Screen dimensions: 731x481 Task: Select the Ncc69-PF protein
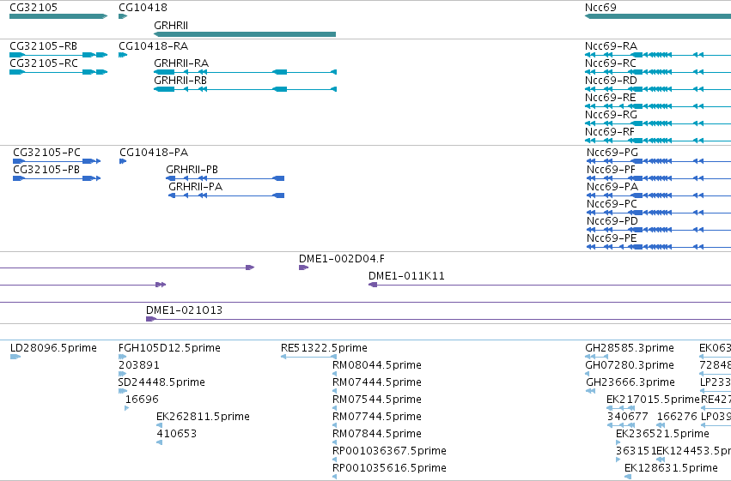612,170
